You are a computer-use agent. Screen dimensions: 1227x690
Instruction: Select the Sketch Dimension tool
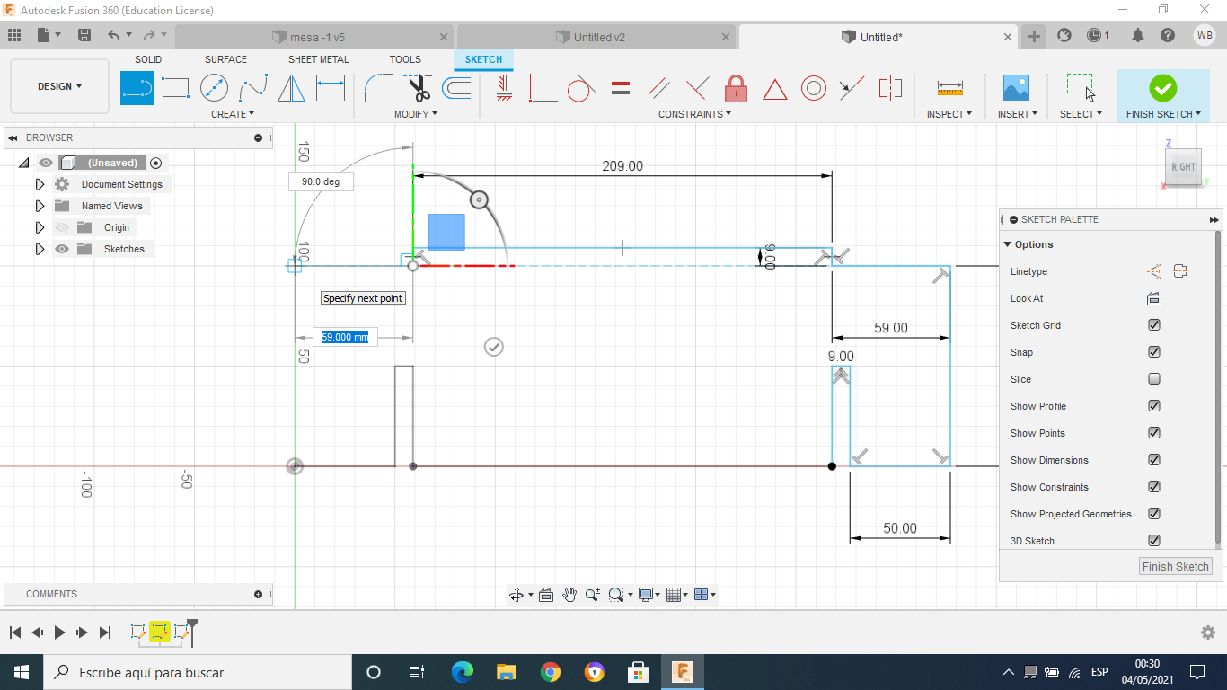click(331, 88)
